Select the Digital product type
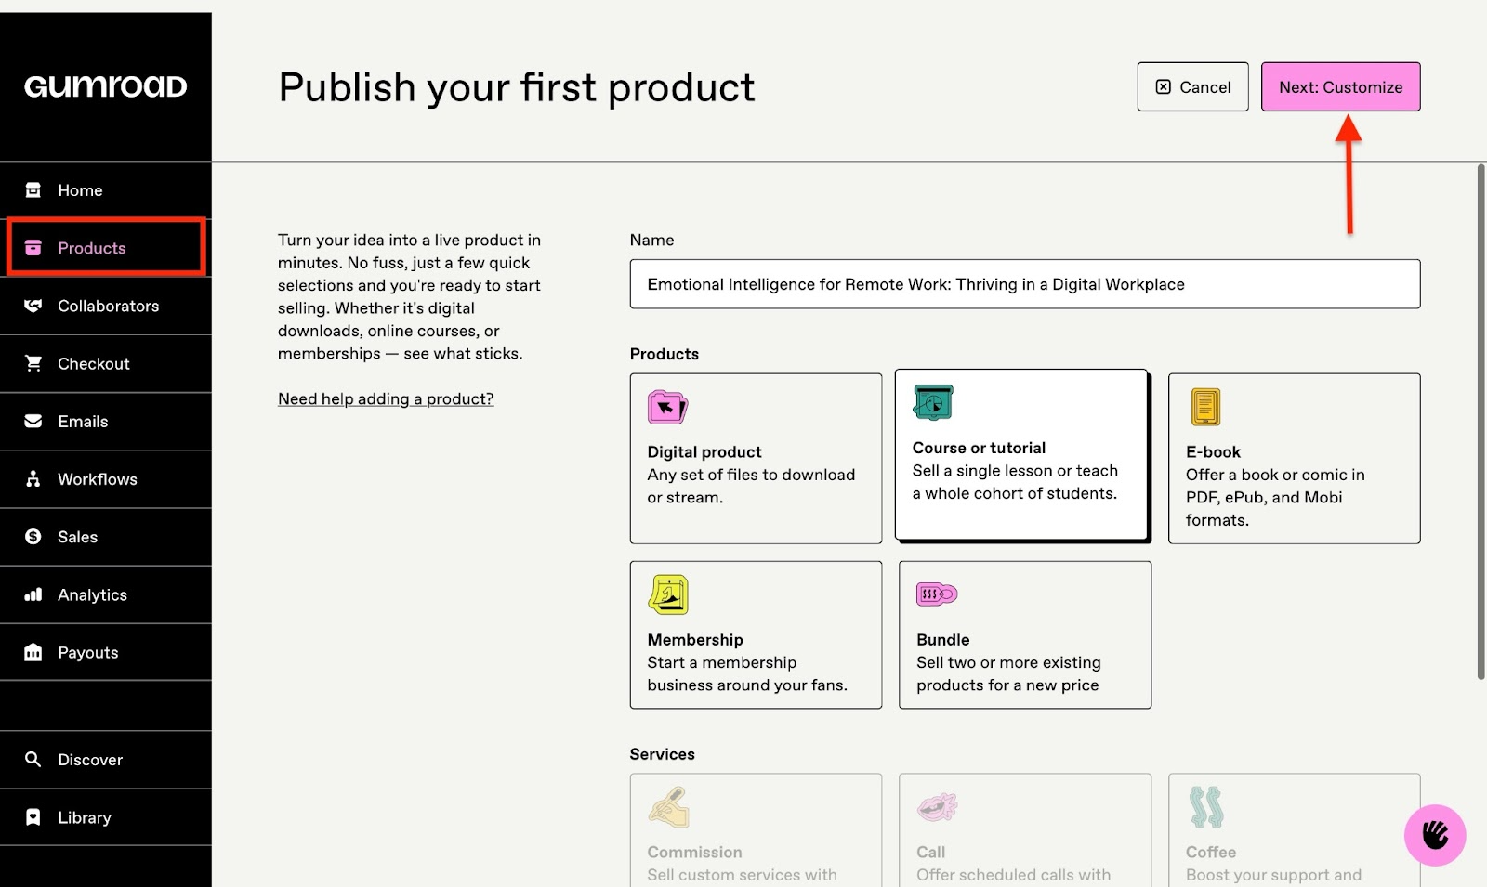This screenshot has height=887, width=1487. pos(756,459)
